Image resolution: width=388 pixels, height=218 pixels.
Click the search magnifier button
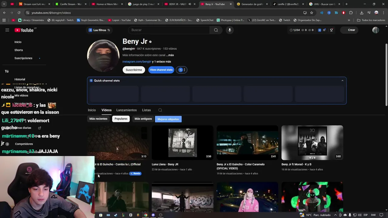click(216, 30)
